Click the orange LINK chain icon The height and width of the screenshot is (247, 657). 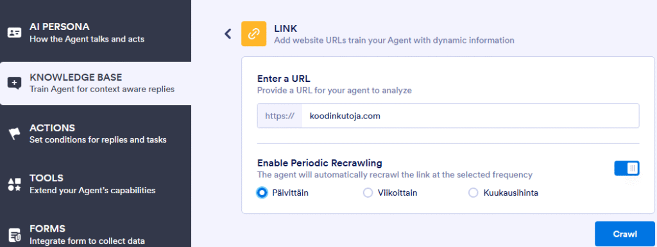coord(253,34)
